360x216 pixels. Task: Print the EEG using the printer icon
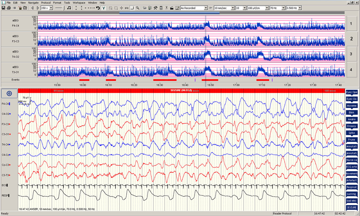9,8
